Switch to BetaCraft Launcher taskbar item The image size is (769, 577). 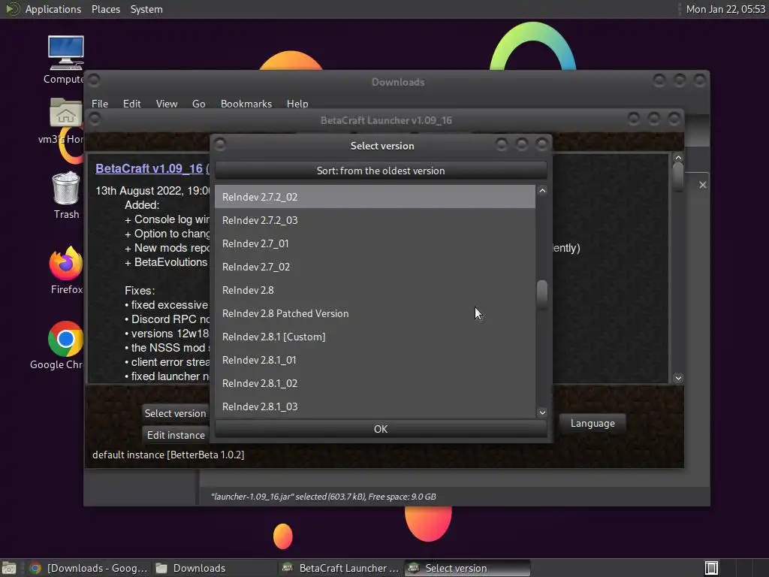(x=341, y=568)
